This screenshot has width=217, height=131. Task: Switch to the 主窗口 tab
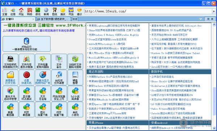[18, 19]
